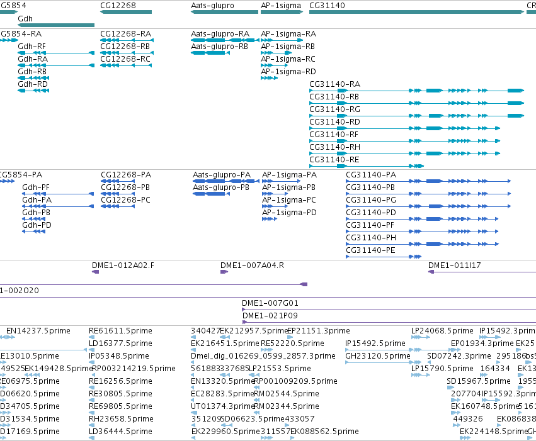This screenshot has width=536, height=441.
Task: Select transcript Gdh-RB
Action: point(32,72)
